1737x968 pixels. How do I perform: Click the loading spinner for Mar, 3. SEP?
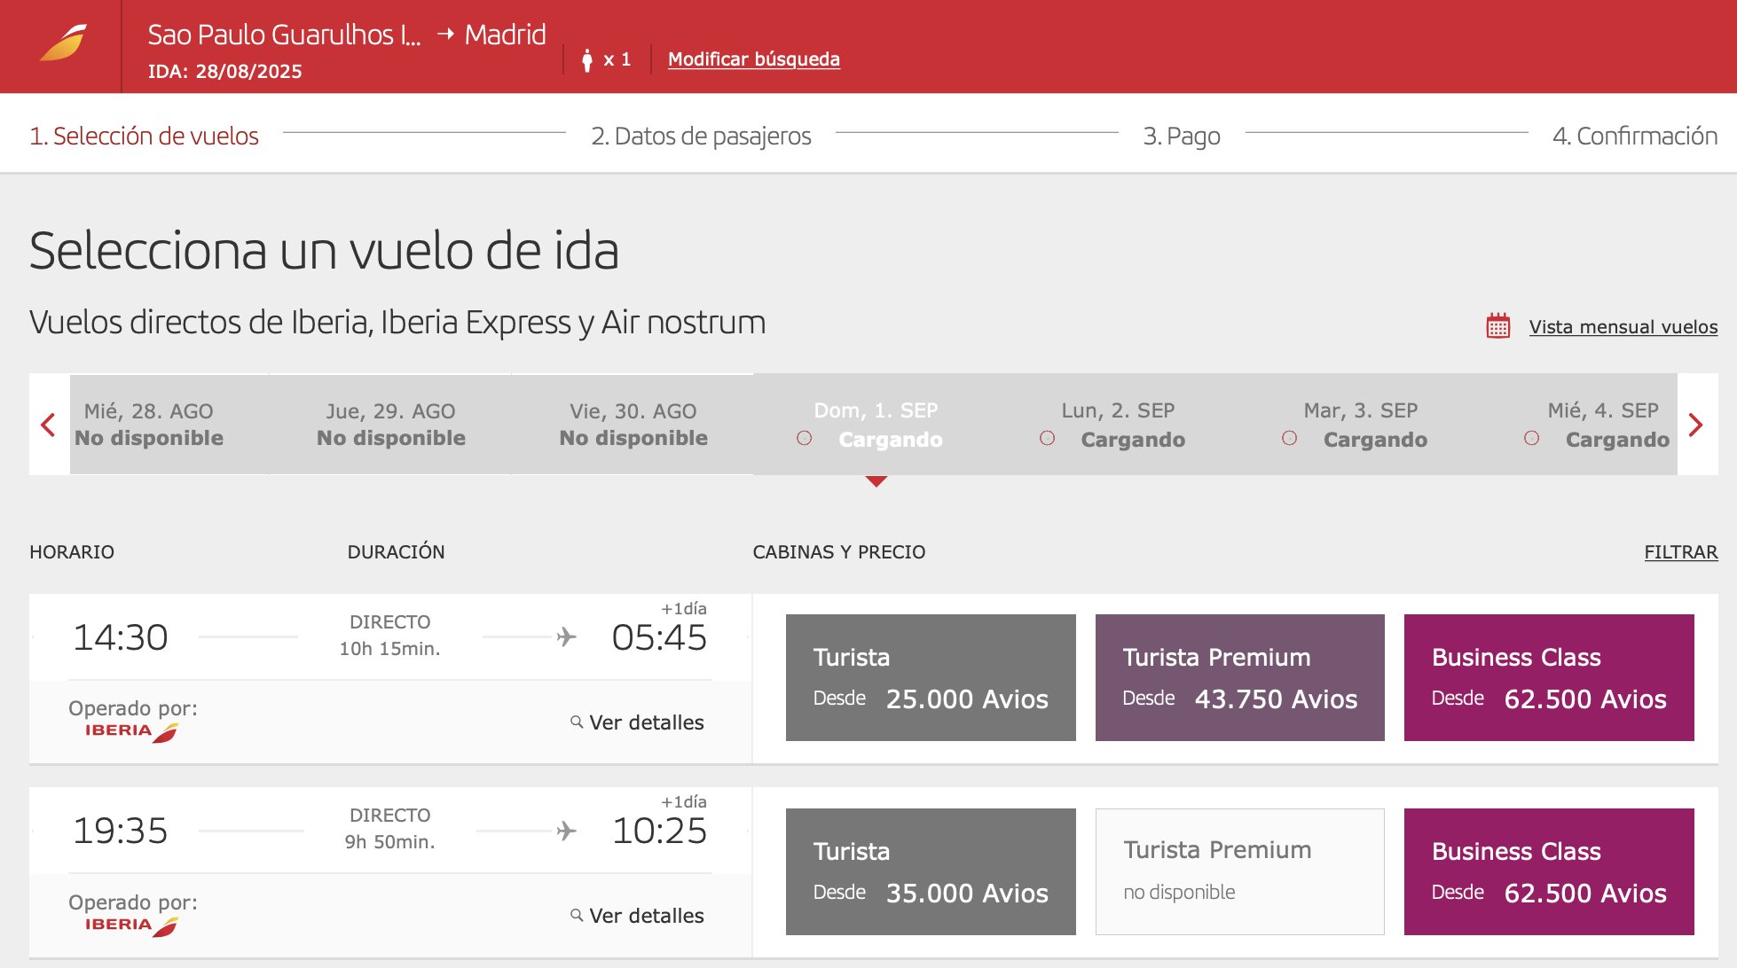click(x=1289, y=438)
